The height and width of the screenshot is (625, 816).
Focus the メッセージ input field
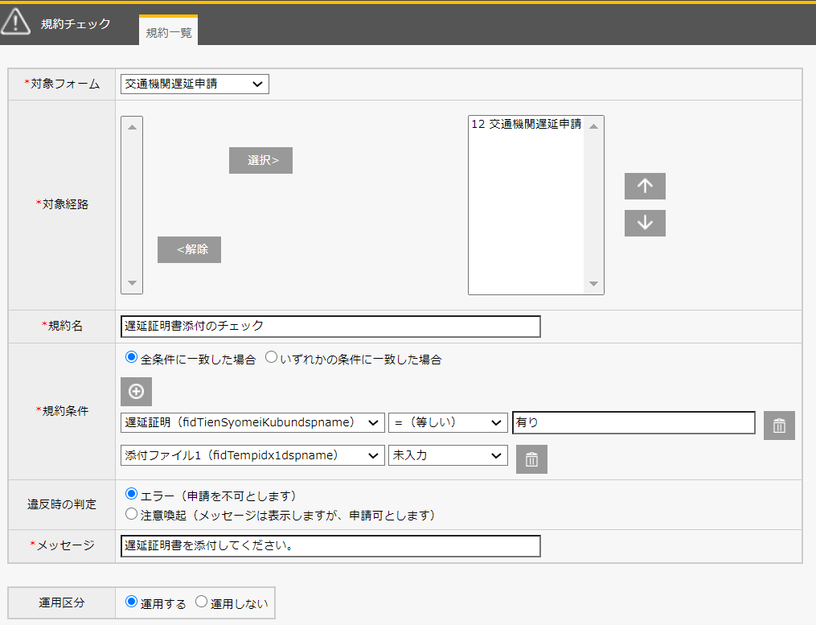[330, 546]
